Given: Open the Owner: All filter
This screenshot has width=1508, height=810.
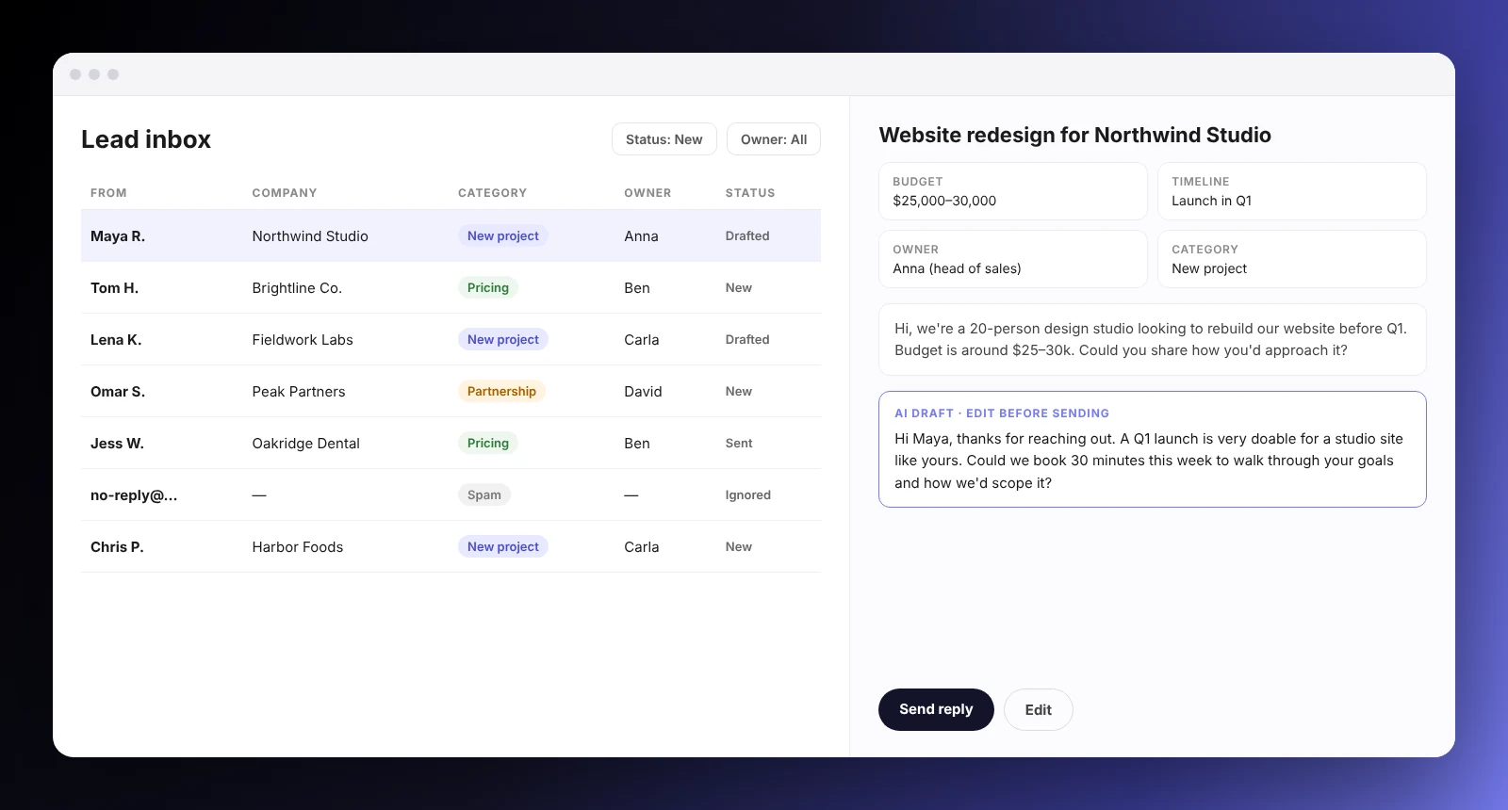Looking at the screenshot, I should point(774,139).
